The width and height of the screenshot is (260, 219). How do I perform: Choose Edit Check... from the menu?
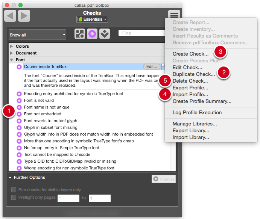tap(187, 68)
